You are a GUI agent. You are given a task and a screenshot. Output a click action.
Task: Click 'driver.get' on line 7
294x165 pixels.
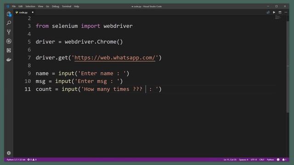click(52, 58)
